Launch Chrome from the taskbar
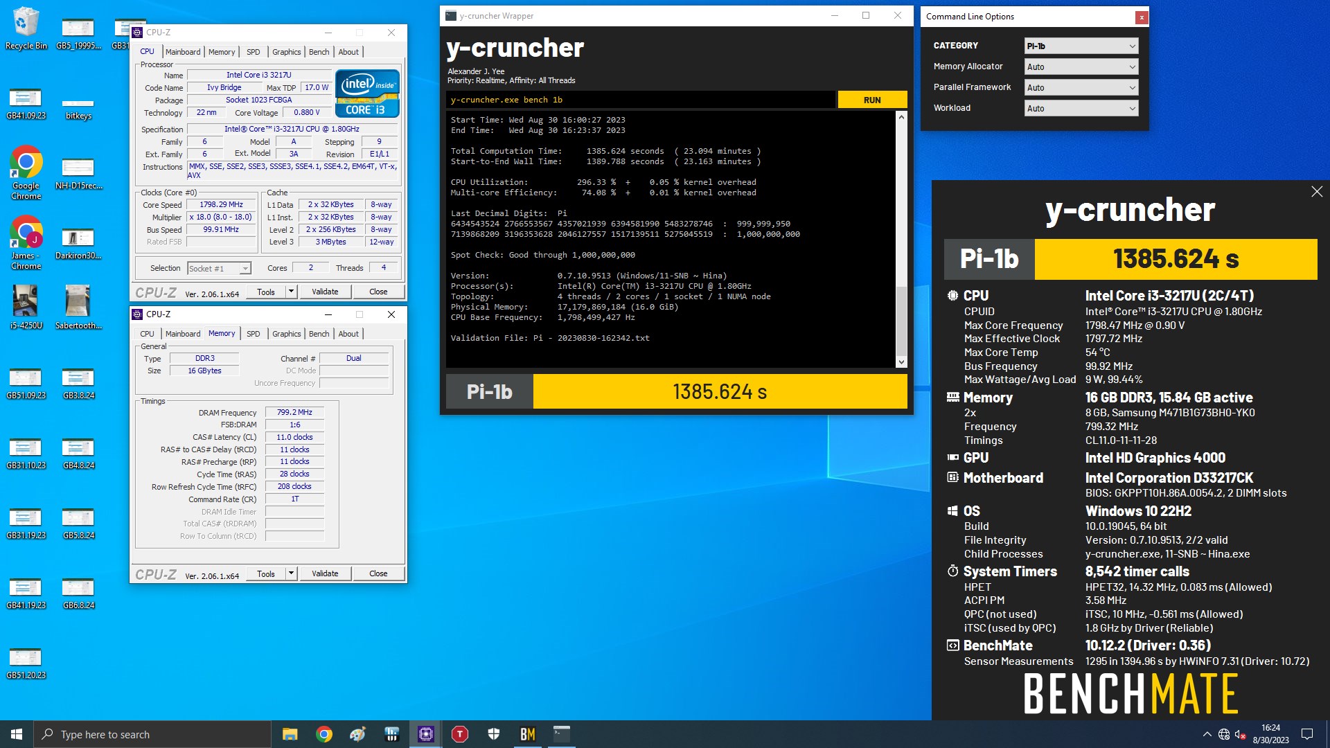Viewport: 1330px width, 748px height. pos(323,734)
